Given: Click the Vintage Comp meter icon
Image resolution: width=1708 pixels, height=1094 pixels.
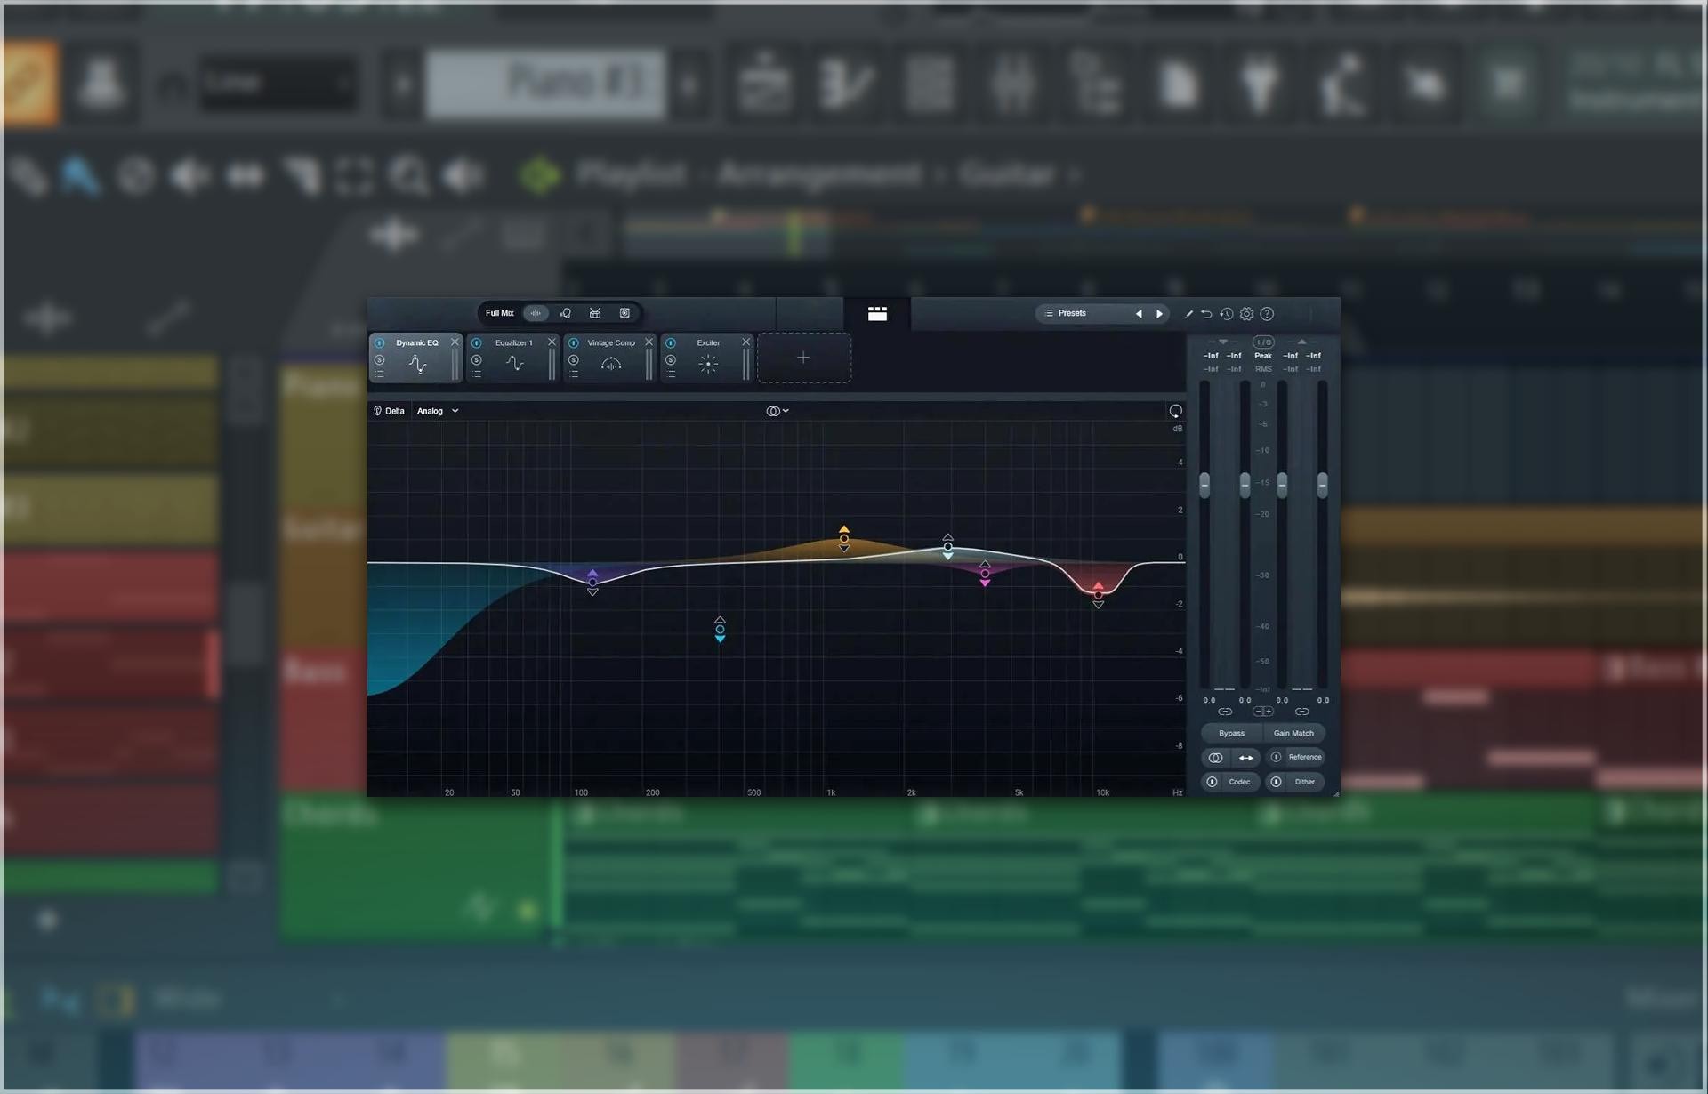Looking at the screenshot, I should coord(611,364).
